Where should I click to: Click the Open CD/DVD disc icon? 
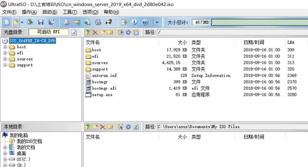pos(30,22)
